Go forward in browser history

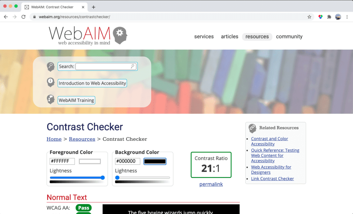point(14,17)
